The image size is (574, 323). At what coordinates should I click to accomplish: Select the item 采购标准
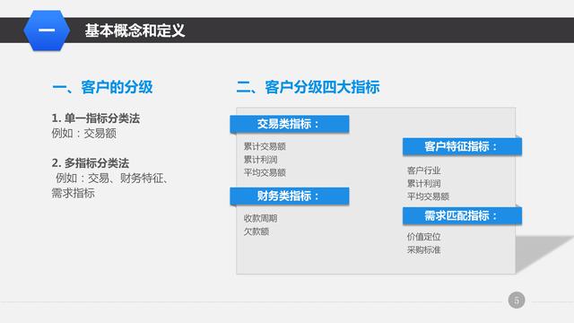(x=424, y=249)
